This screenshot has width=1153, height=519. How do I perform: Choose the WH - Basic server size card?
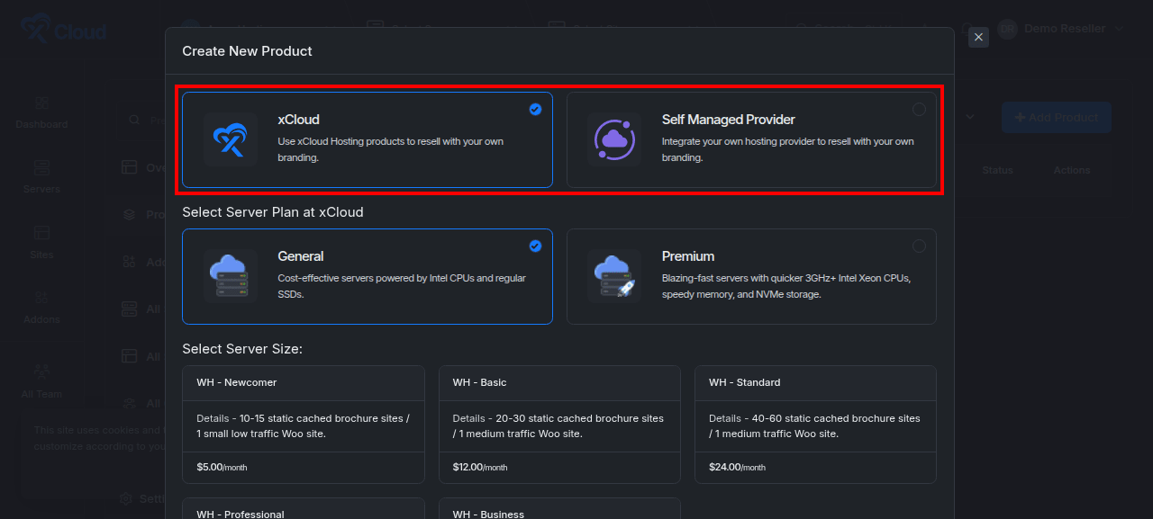(x=559, y=425)
